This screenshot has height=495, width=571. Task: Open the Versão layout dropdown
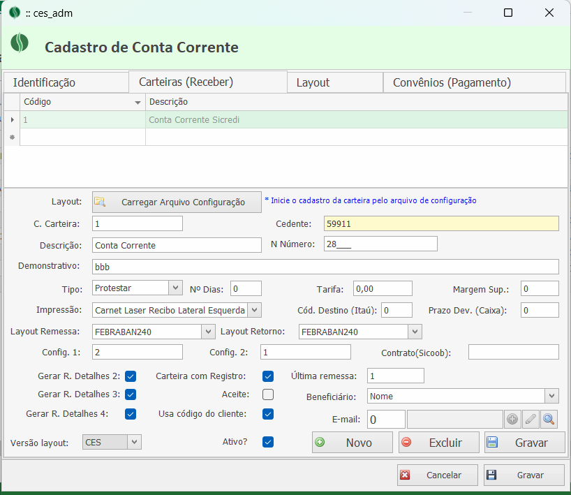pyautogui.click(x=134, y=442)
